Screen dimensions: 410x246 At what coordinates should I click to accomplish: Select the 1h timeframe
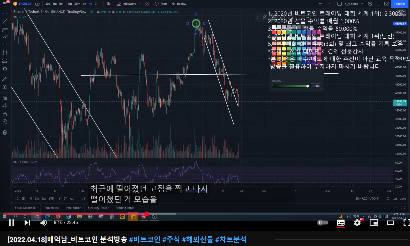[x=85, y=4]
